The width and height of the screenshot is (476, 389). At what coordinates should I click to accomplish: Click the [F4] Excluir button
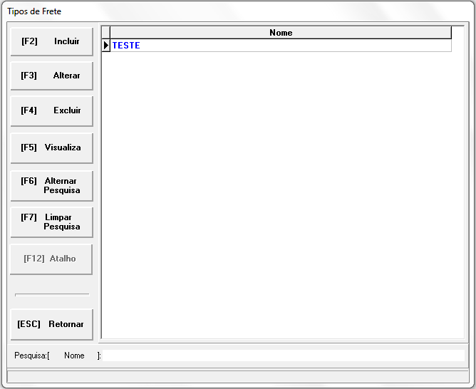(51, 111)
